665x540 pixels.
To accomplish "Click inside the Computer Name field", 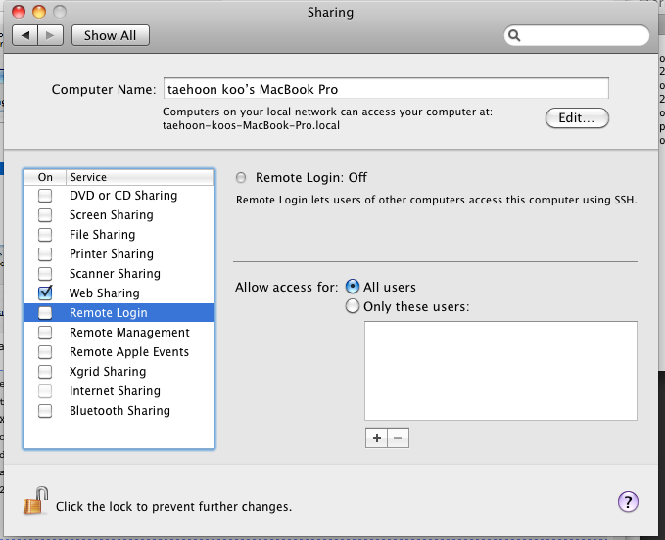I will [386, 89].
